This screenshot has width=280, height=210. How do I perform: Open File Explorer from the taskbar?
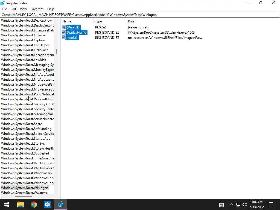coord(20,205)
